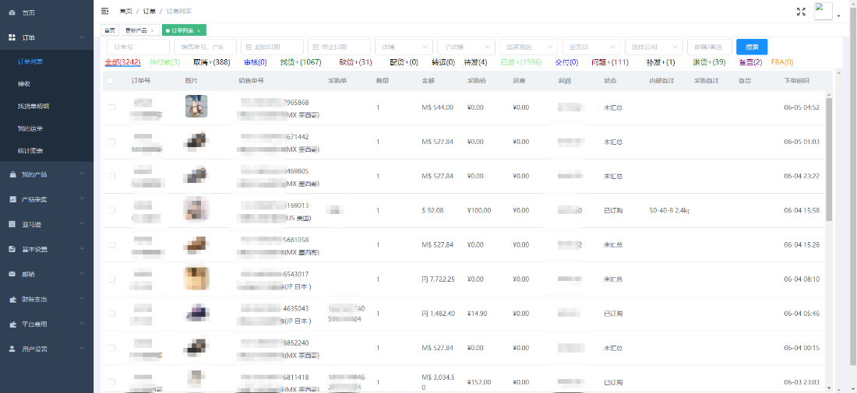Click the 邮箱 envelope icon in sidebar
This screenshot has height=393, width=857.
[x=12, y=274]
